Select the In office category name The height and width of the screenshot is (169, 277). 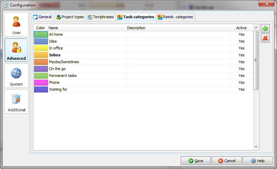(56, 48)
